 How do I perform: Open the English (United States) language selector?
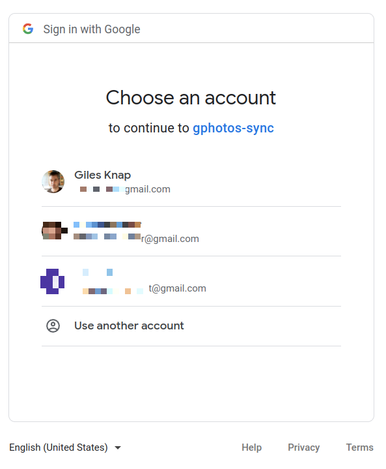click(65, 447)
